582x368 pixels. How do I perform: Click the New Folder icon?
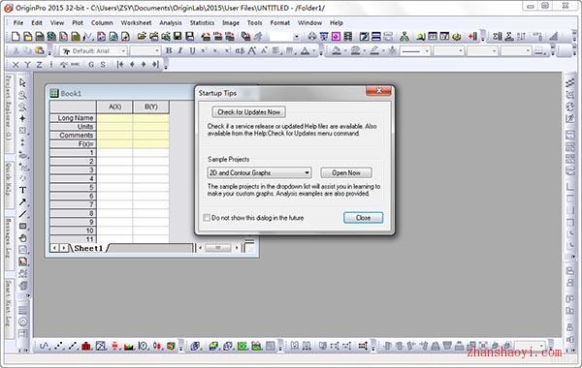tap(28, 37)
